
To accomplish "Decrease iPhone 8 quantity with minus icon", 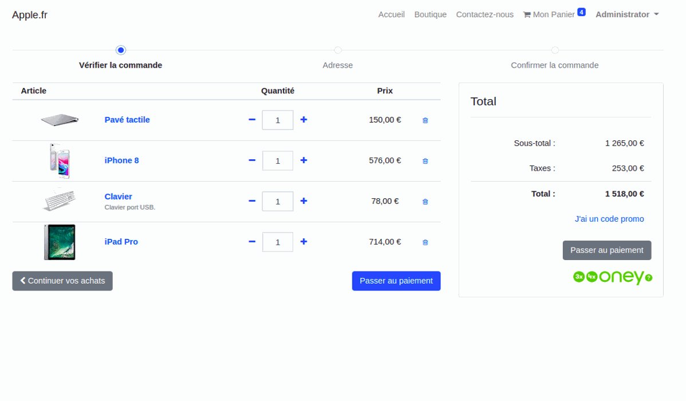I will (252, 160).
